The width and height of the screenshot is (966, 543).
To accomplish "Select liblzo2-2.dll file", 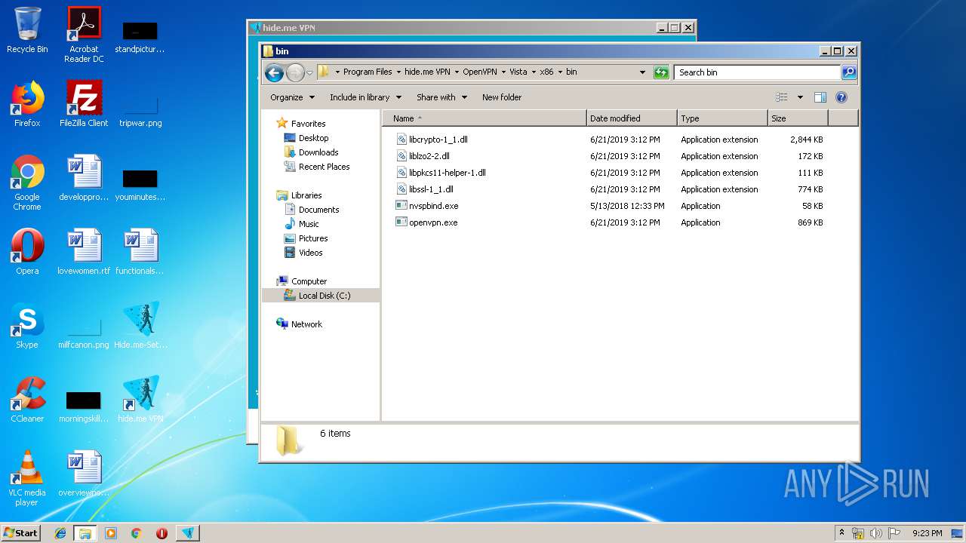I will [x=429, y=156].
